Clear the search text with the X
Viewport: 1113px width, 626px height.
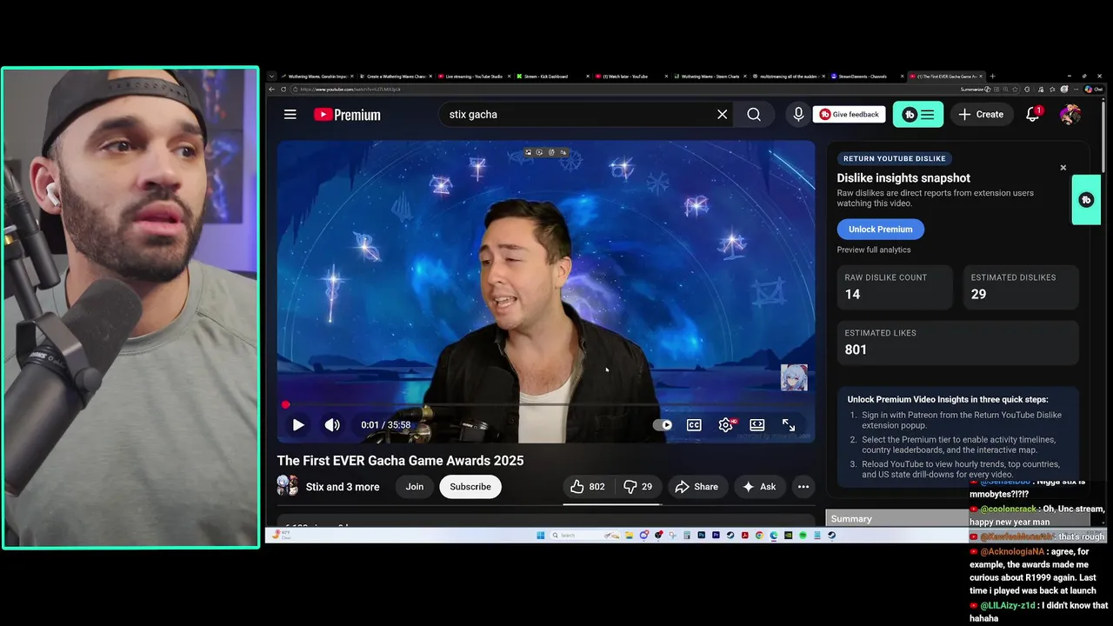[722, 115]
